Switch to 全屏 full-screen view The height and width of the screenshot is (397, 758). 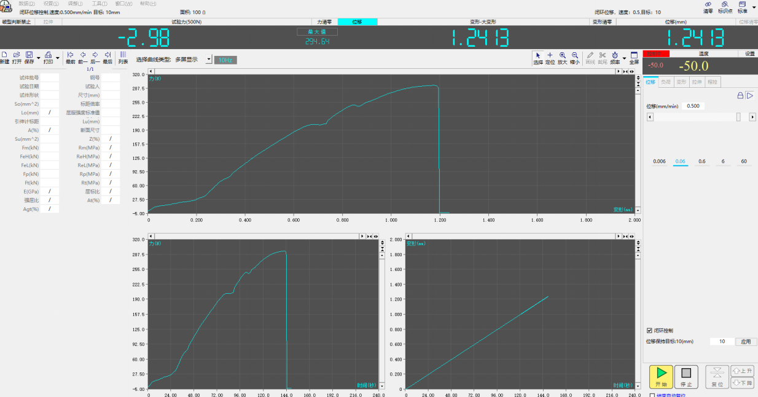[634, 58]
